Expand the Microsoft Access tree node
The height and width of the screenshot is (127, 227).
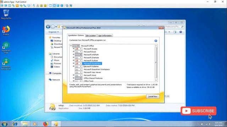pos(73,49)
